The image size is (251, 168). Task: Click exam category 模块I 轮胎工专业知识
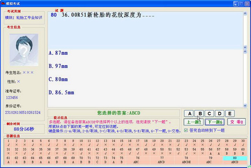(x=24, y=18)
